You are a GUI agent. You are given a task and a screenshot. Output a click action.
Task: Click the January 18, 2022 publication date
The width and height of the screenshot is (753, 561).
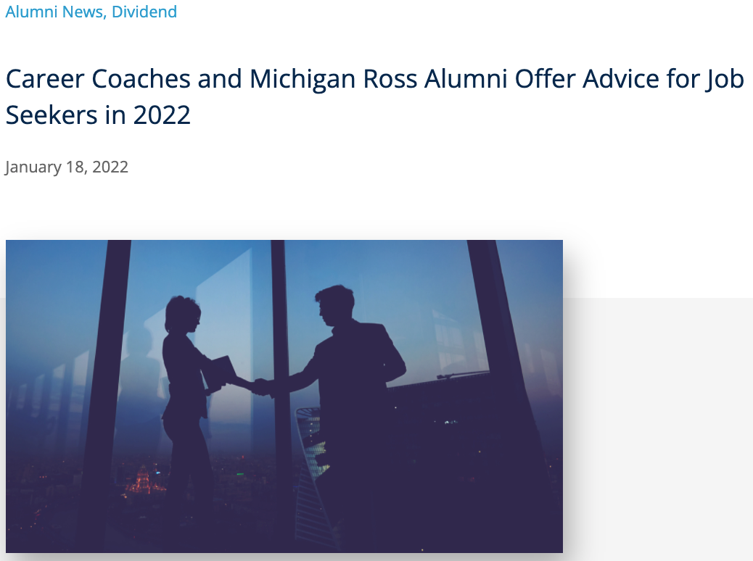tap(67, 167)
